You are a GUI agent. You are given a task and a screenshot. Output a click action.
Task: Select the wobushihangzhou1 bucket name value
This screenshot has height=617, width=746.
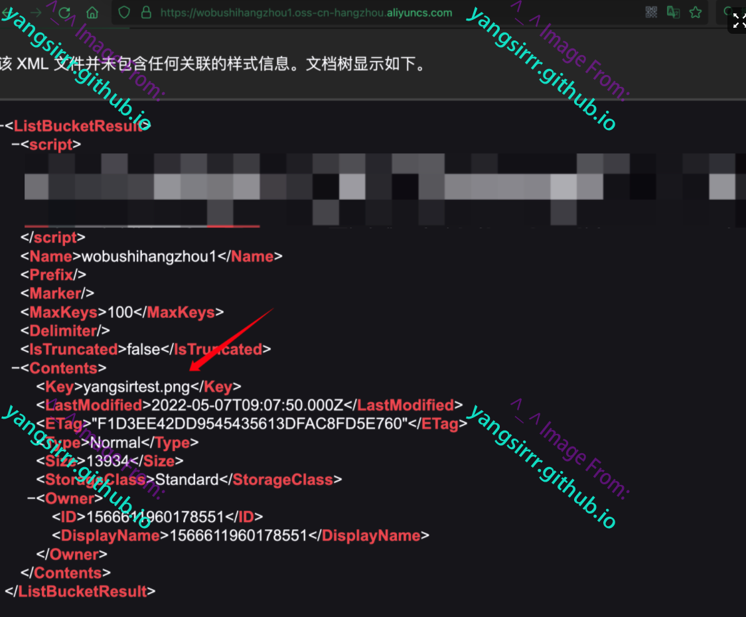pos(149,256)
